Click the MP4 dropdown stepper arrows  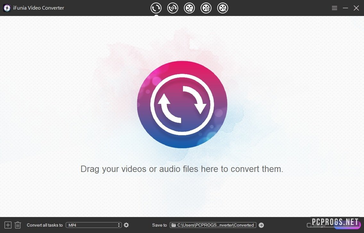(x=119, y=225)
